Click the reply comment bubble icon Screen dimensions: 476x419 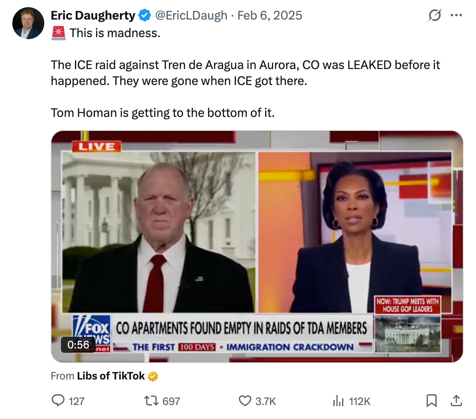coord(58,401)
